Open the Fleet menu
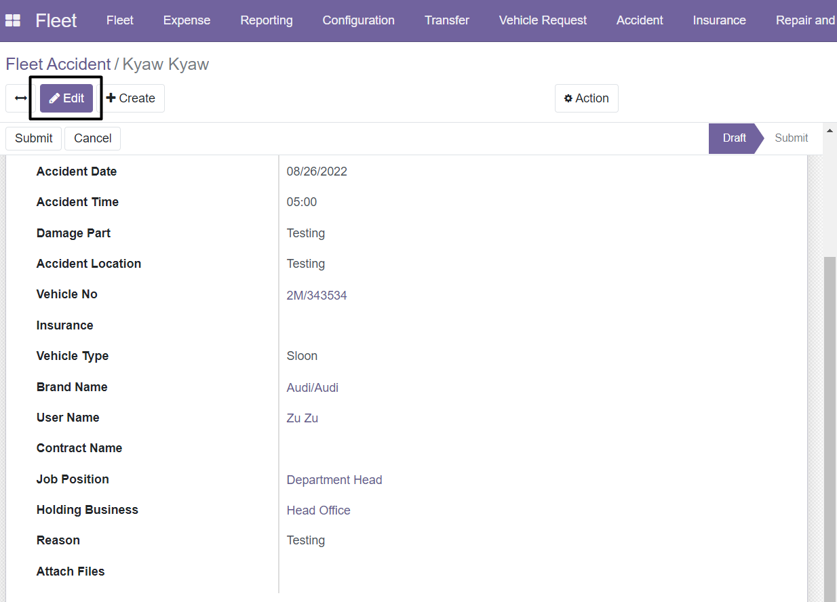The width and height of the screenshot is (837, 602). (120, 20)
